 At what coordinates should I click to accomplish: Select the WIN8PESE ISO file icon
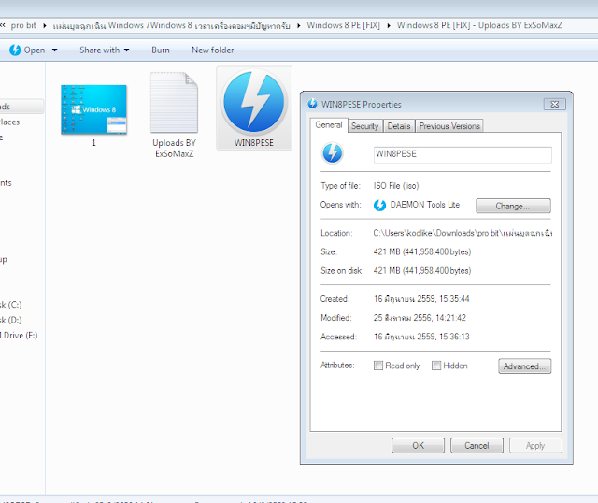254,108
